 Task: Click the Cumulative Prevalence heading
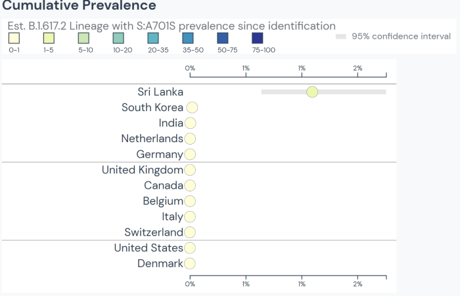point(80,7)
